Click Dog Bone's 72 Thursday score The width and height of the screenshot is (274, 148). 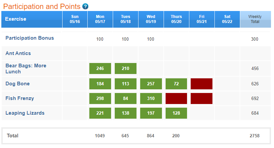(x=176, y=84)
